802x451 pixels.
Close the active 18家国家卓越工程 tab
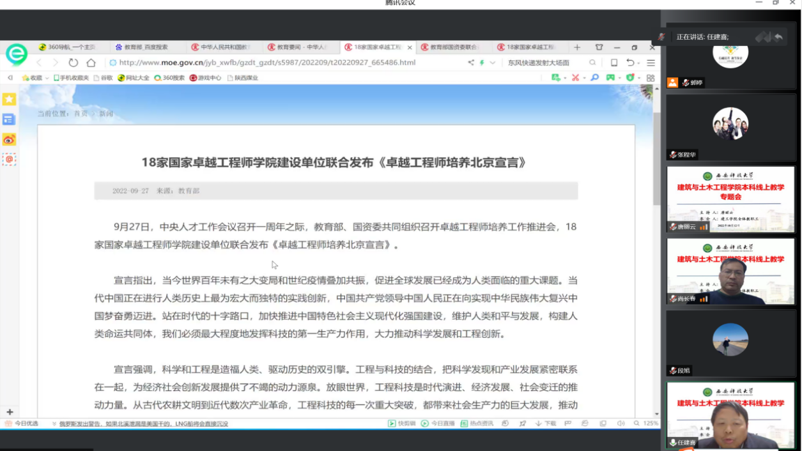(409, 47)
